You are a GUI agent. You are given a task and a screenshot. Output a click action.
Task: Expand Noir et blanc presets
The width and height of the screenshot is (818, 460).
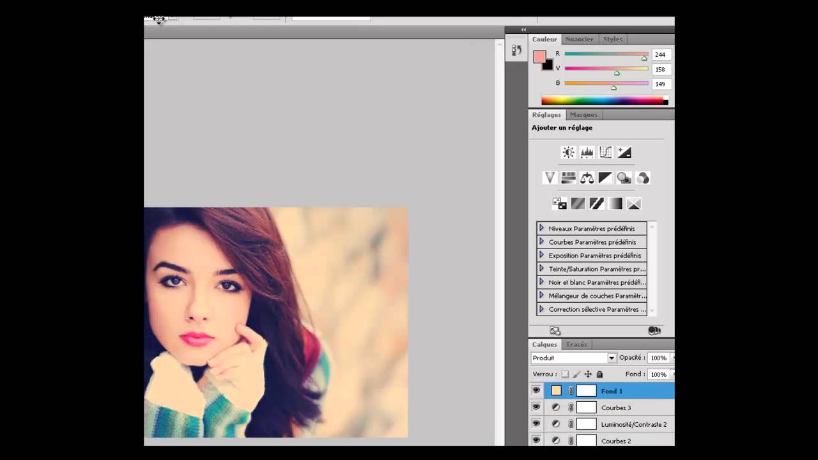[541, 282]
